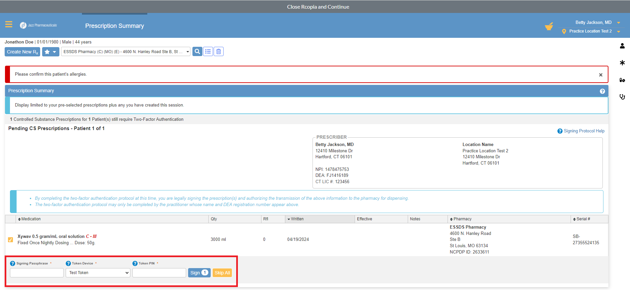Open the orange mortar and pestle icon
The image size is (630, 290).
point(549,27)
